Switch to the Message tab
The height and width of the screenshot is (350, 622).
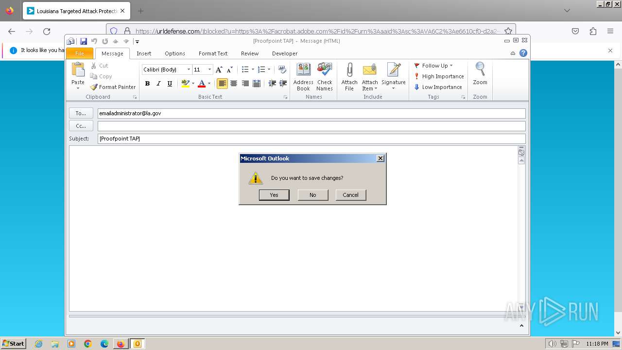pyautogui.click(x=112, y=53)
